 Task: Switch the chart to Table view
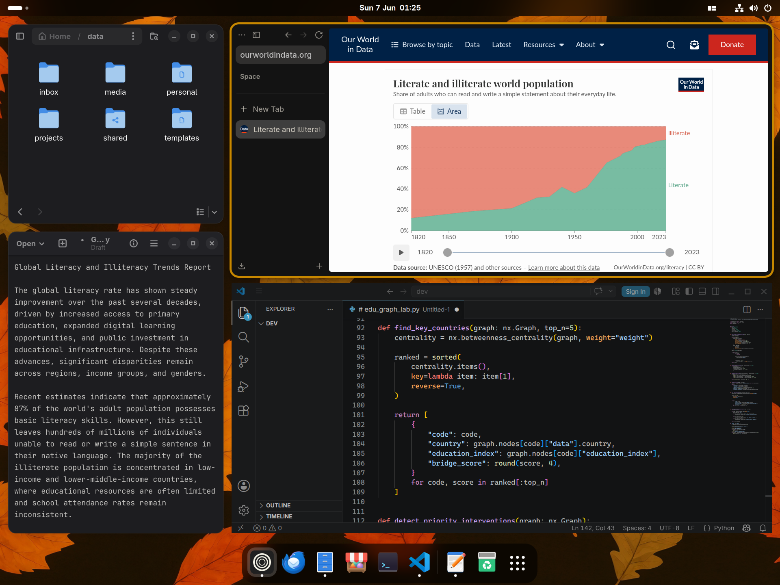[x=412, y=111]
